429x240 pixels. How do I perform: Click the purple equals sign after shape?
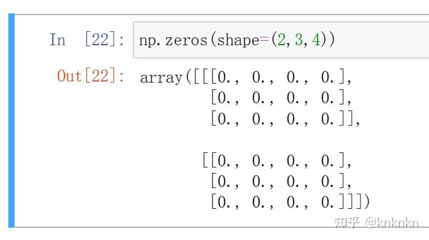coord(264,40)
